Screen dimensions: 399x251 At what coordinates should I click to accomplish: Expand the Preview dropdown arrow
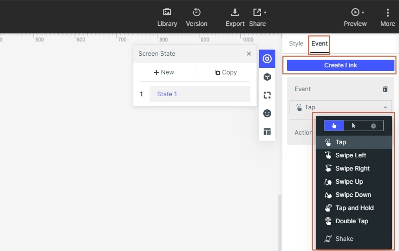click(x=363, y=13)
